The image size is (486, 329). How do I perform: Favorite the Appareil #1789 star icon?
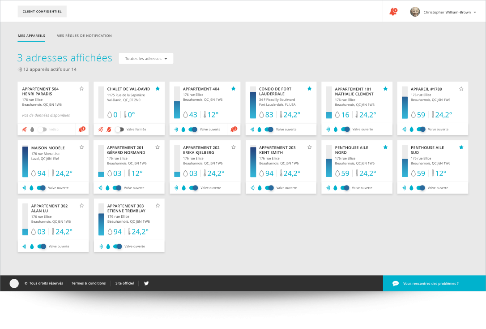point(461,89)
